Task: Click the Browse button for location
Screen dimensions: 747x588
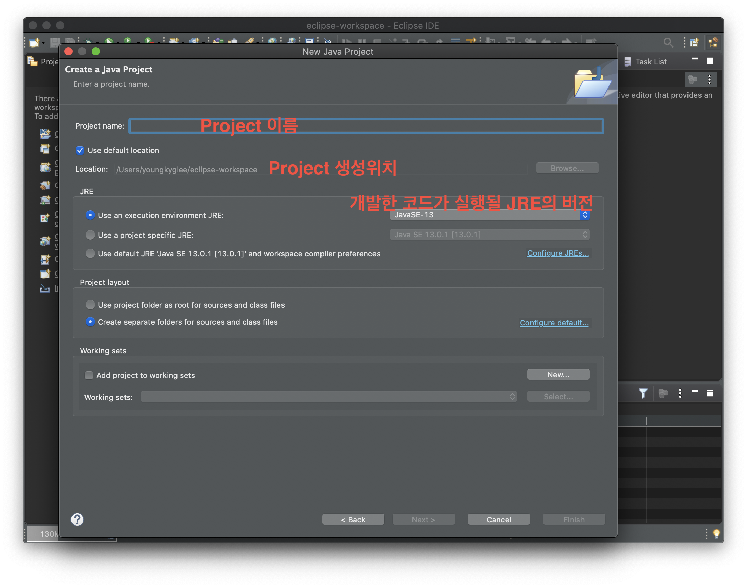Action: pyautogui.click(x=567, y=168)
